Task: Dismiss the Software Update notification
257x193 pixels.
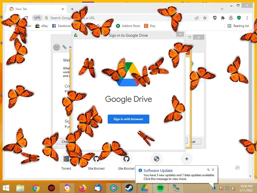Action: tap(213, 170)
